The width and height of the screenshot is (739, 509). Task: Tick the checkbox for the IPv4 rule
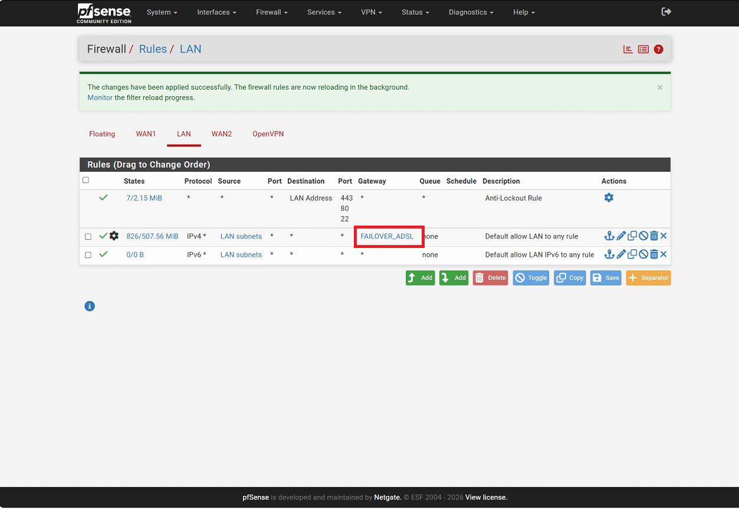click(88, 237)
